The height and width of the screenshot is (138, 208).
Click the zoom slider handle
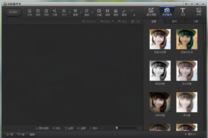[x=117, y=128]
